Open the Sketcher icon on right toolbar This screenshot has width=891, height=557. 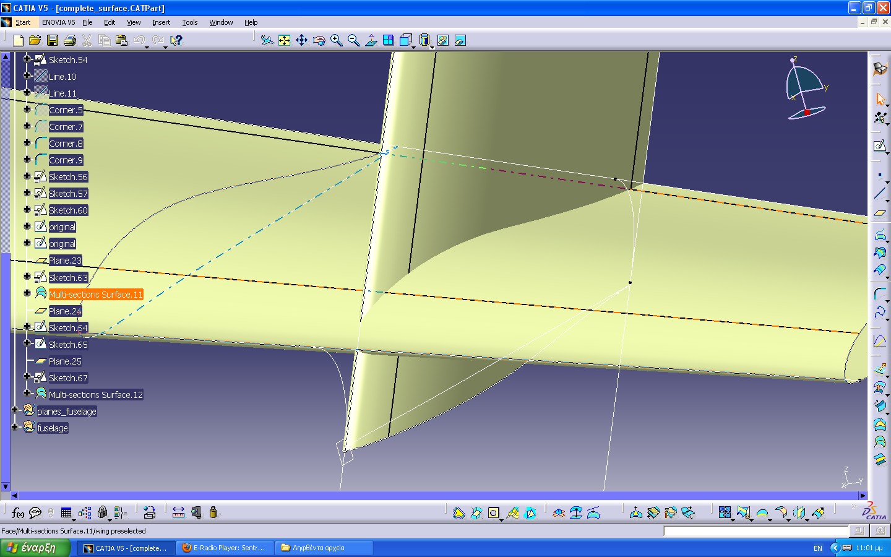click(879, 146)
